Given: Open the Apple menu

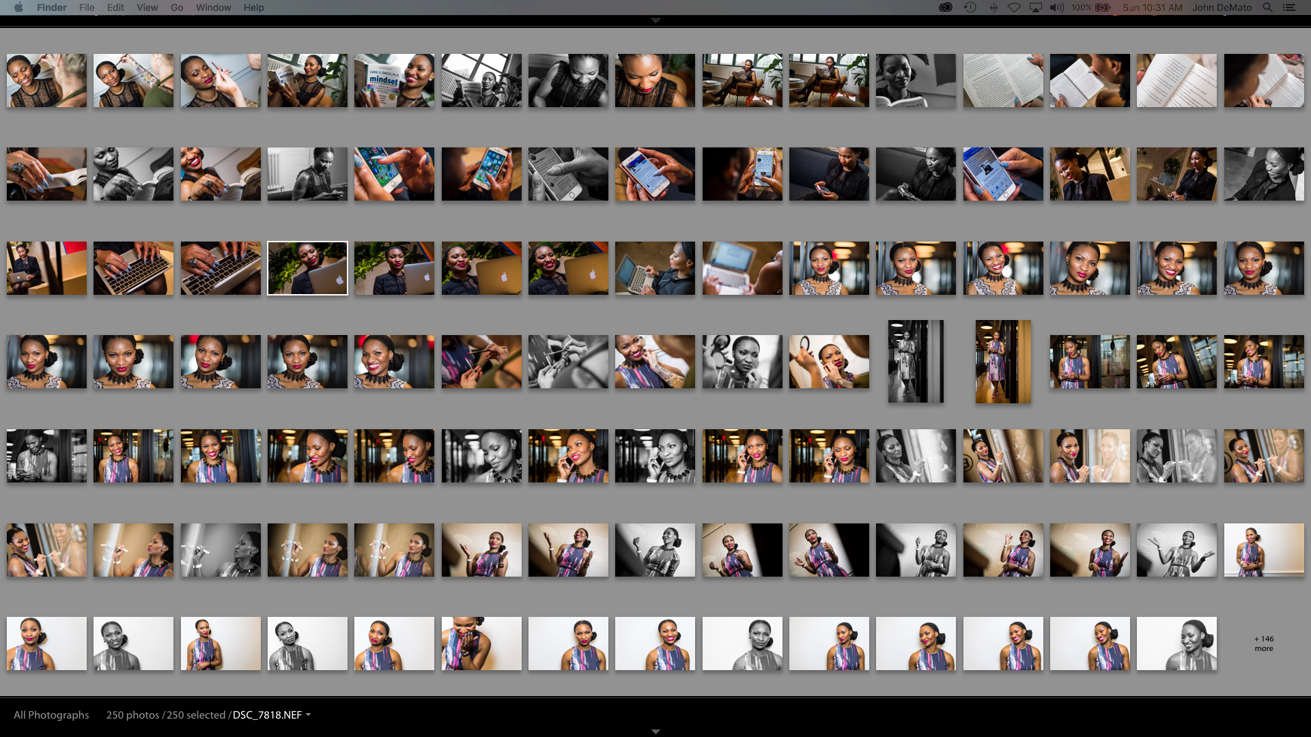Looking at the screenshot, I should [18, 8].
